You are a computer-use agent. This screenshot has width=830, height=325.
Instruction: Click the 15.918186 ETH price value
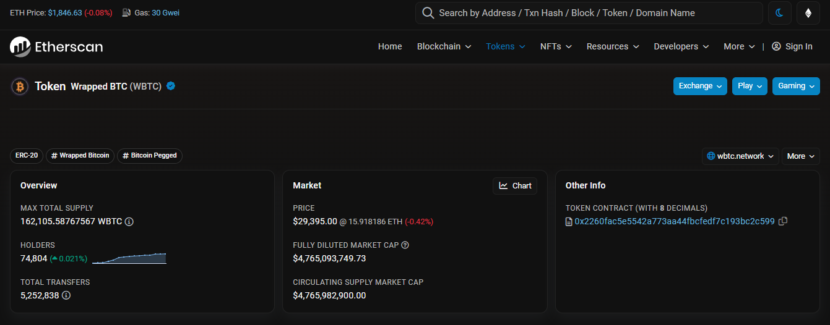375,221
